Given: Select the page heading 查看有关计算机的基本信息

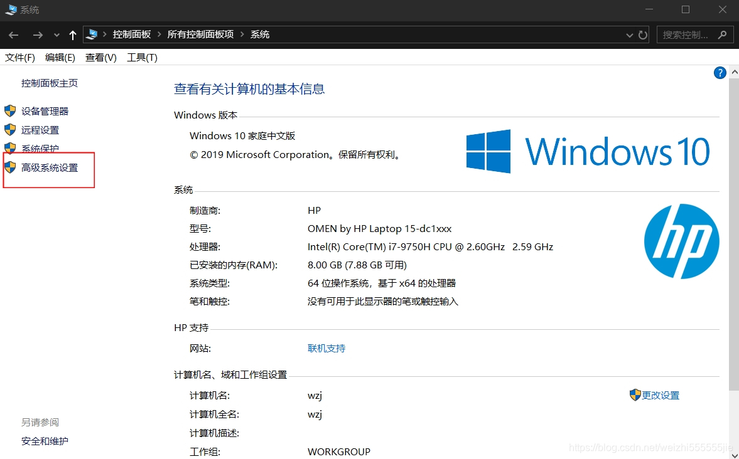Looking at the screenshot, I should pyautogui.click(x=249, y=89).
